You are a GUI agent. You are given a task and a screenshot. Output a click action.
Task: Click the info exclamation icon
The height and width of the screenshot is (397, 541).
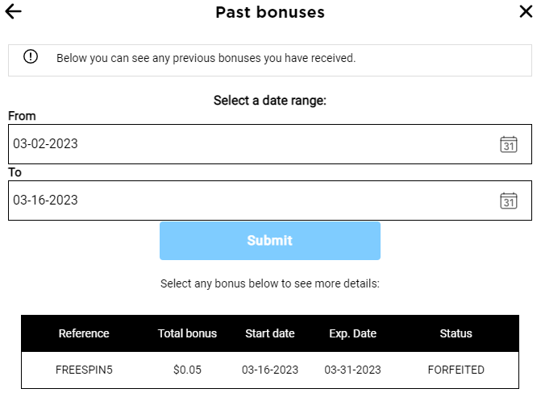tap(31, 56)
